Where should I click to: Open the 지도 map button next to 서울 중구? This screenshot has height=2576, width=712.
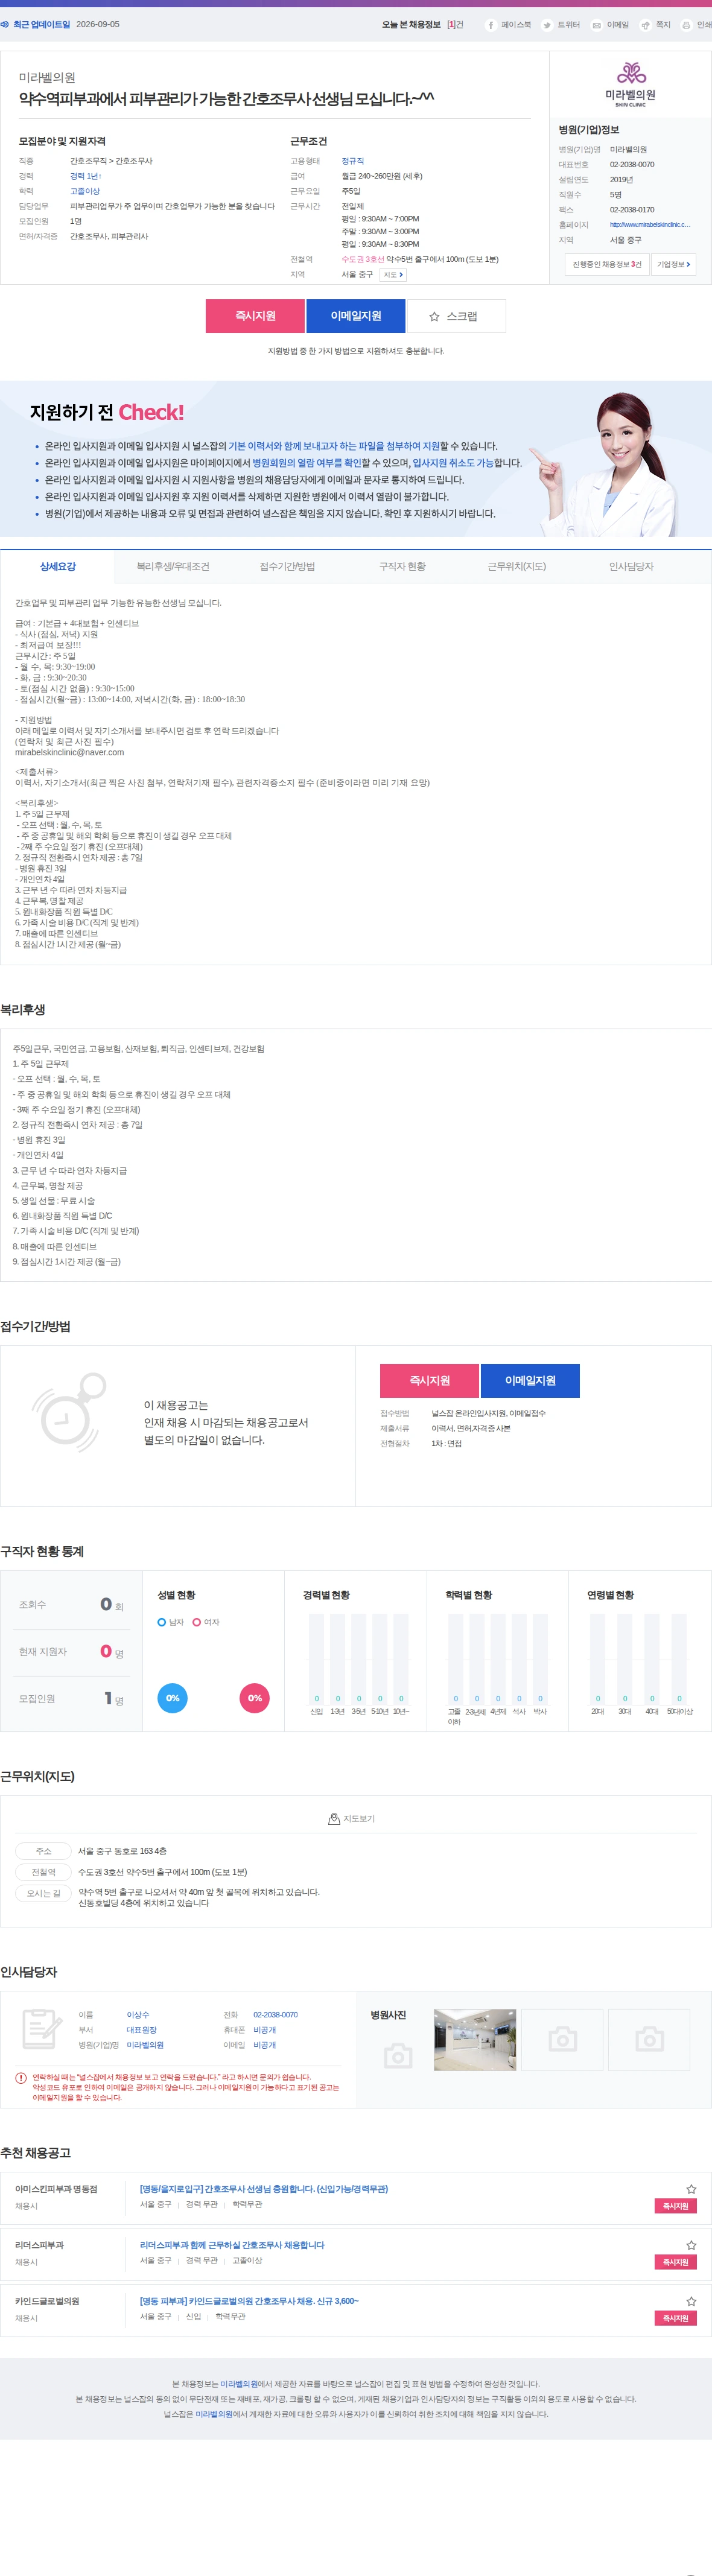tap(393, 275)
